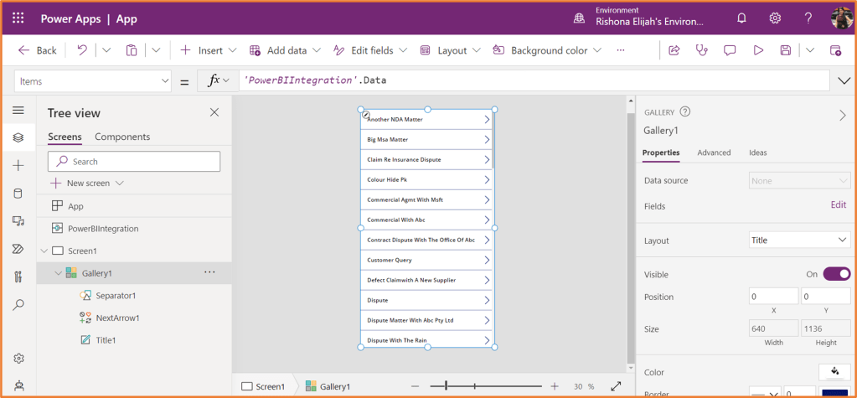Switch to the Advanced tab
857x398 pixels.
click(714, 152)
